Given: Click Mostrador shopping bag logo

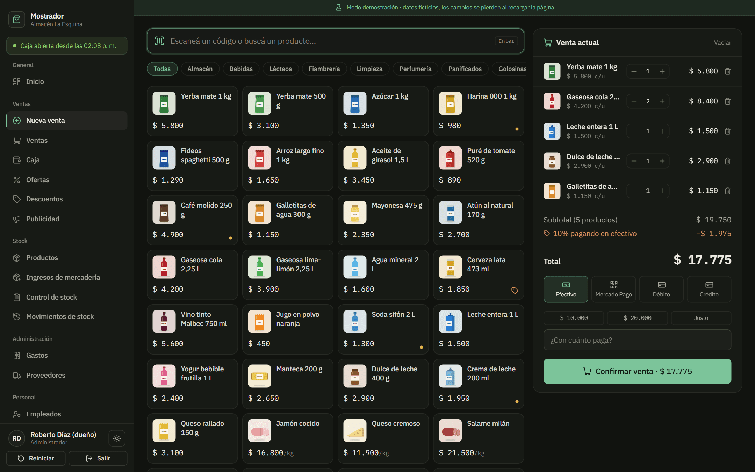Looking at the screenshot, I should [17, 20].
